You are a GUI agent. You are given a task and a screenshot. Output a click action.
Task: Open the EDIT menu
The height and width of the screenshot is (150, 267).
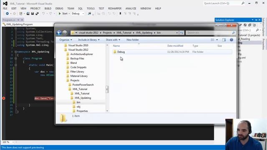pyautogui.click(x=14, y=8)
